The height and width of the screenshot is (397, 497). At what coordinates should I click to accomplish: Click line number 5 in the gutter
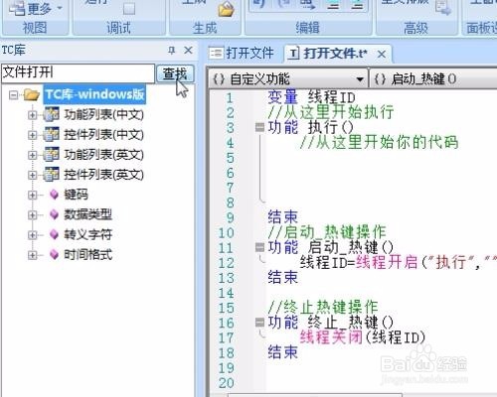click(x=231, y=158)
